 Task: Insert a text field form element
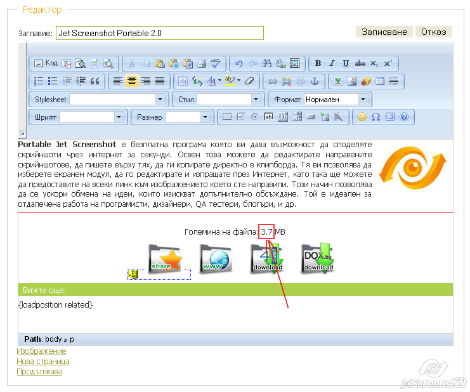coord(268,117)
